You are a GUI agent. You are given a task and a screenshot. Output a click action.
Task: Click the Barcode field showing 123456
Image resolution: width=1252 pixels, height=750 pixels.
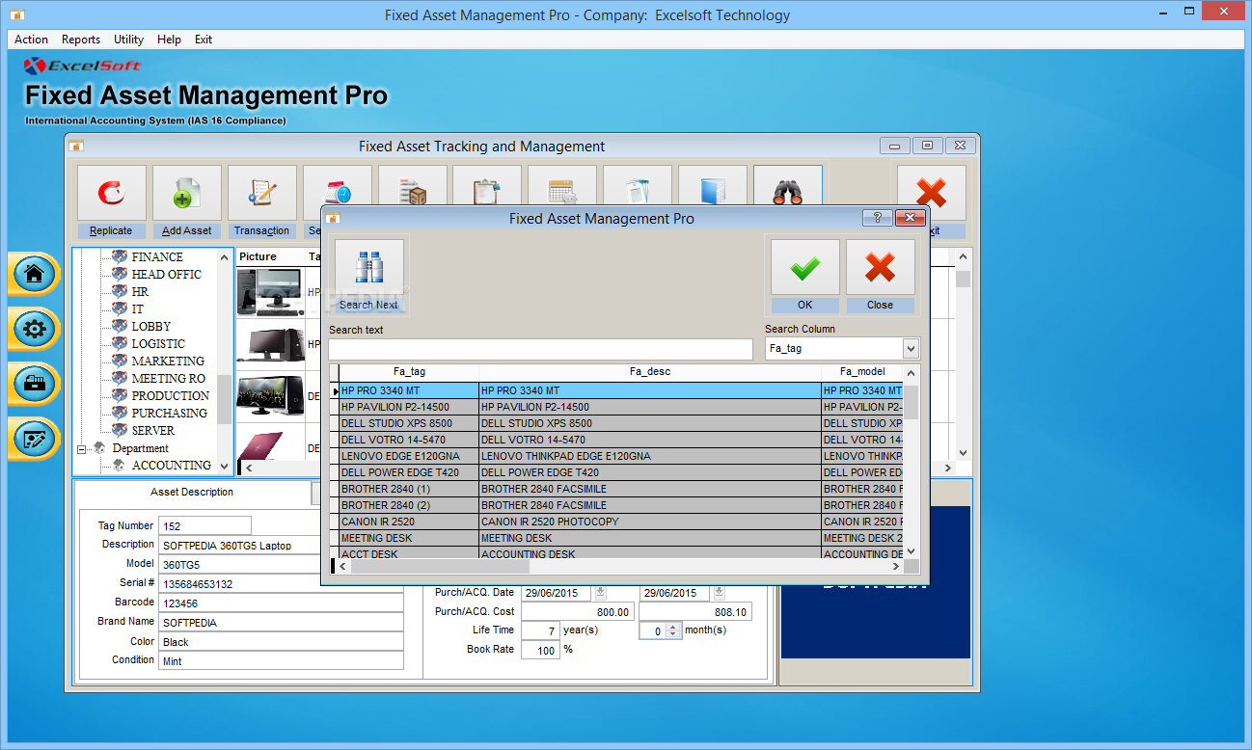(x=281, y=603)
